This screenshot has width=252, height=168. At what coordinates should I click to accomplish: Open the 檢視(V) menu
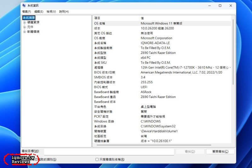click(x=51, y=12)
